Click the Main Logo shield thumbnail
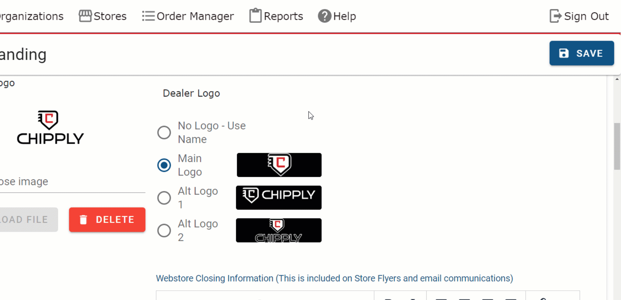Screen dimensions: 621x300 coord(279,165)
